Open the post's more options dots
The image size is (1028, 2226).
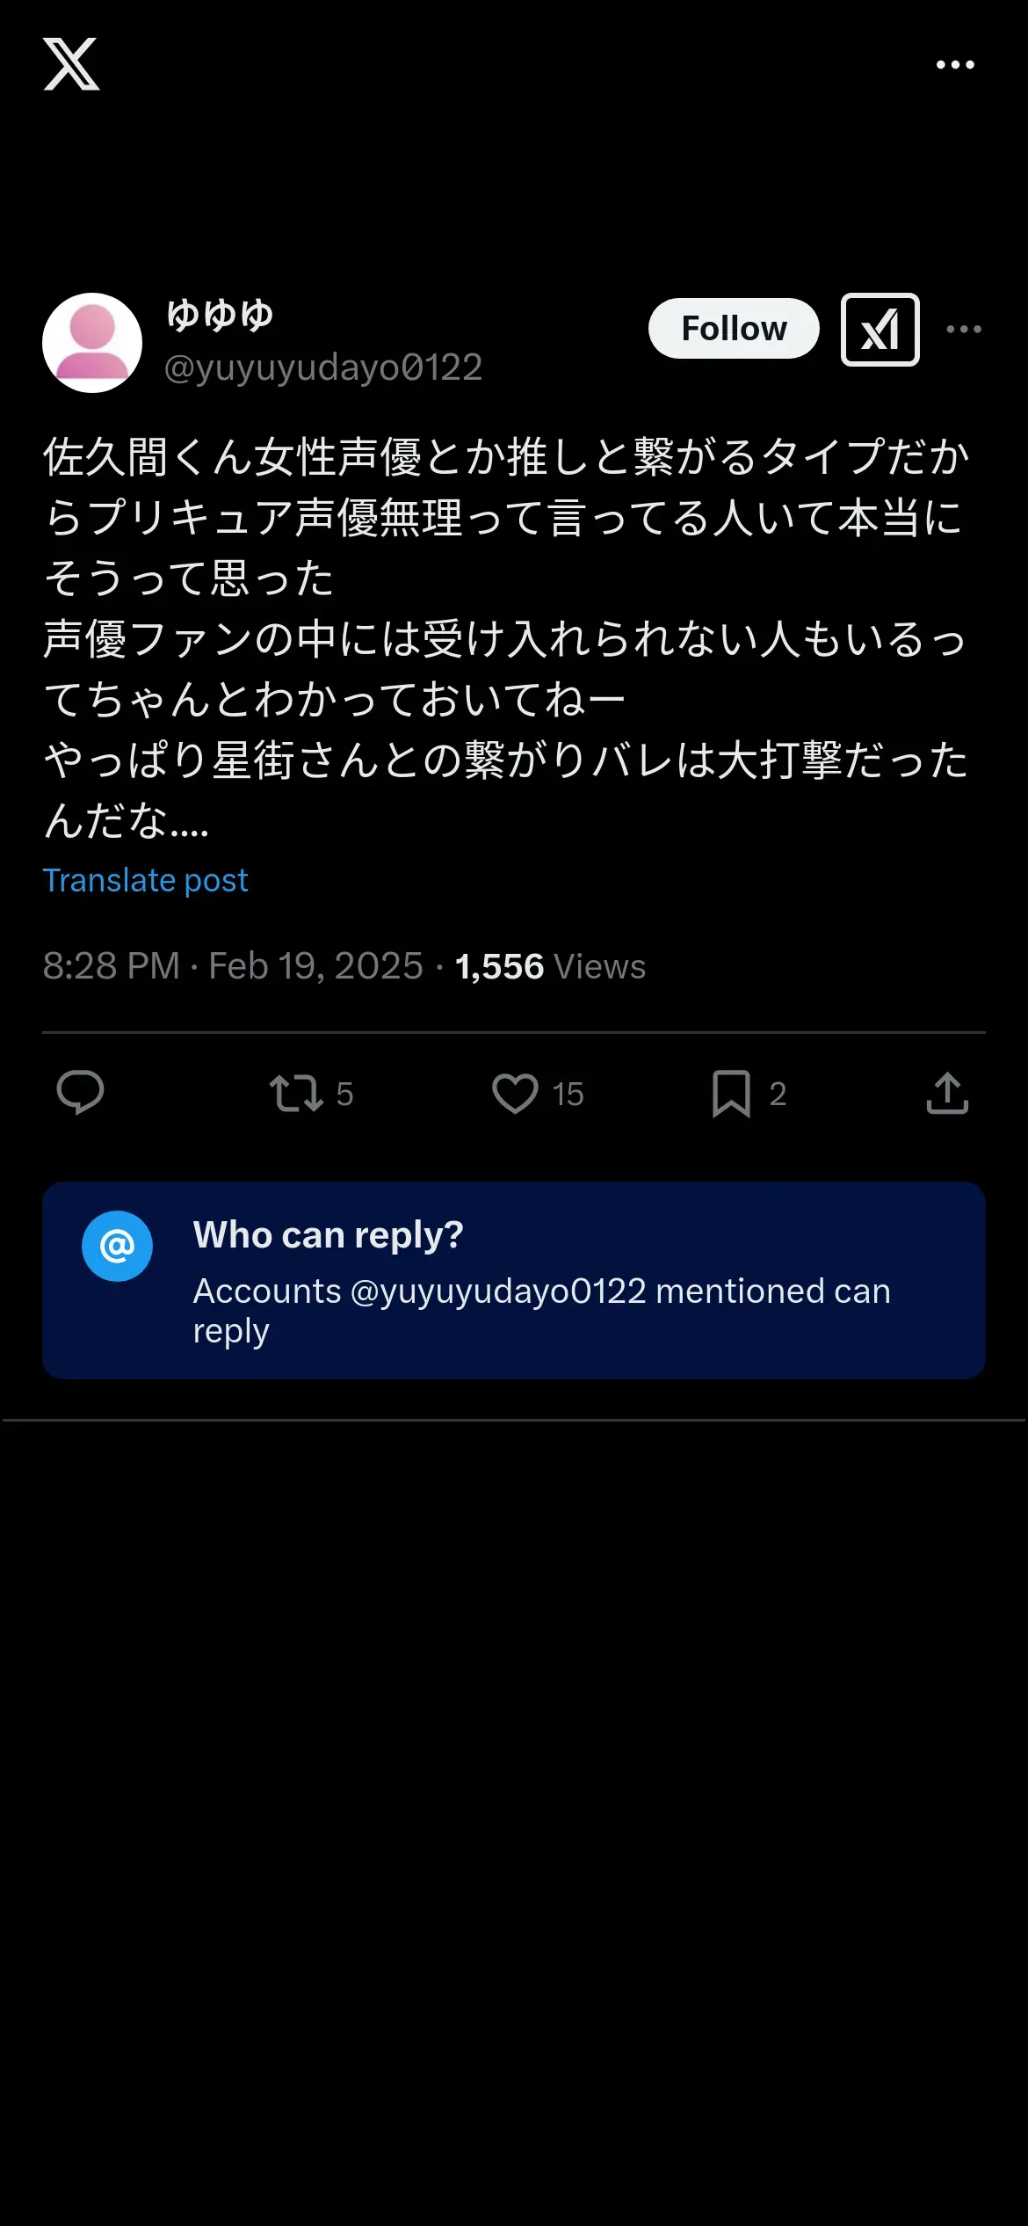[x=964, y=330]
